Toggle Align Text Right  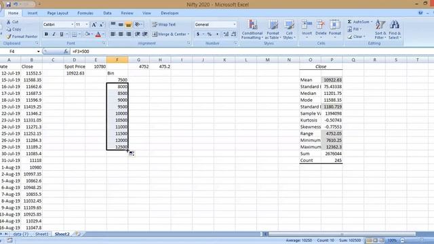point(128,34)
